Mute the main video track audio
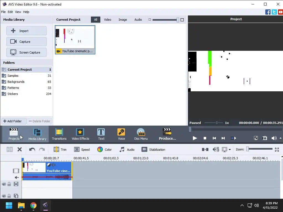The height and width of the screenshot is (212, 283). pyautogui.click(x=17, y=177)
